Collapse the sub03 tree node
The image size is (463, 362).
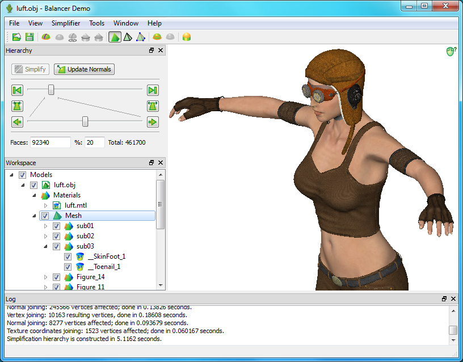coord(47,246)
